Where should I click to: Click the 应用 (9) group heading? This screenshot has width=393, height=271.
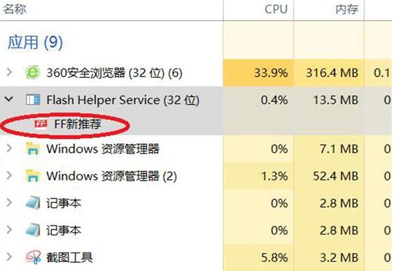click(35, 42)
